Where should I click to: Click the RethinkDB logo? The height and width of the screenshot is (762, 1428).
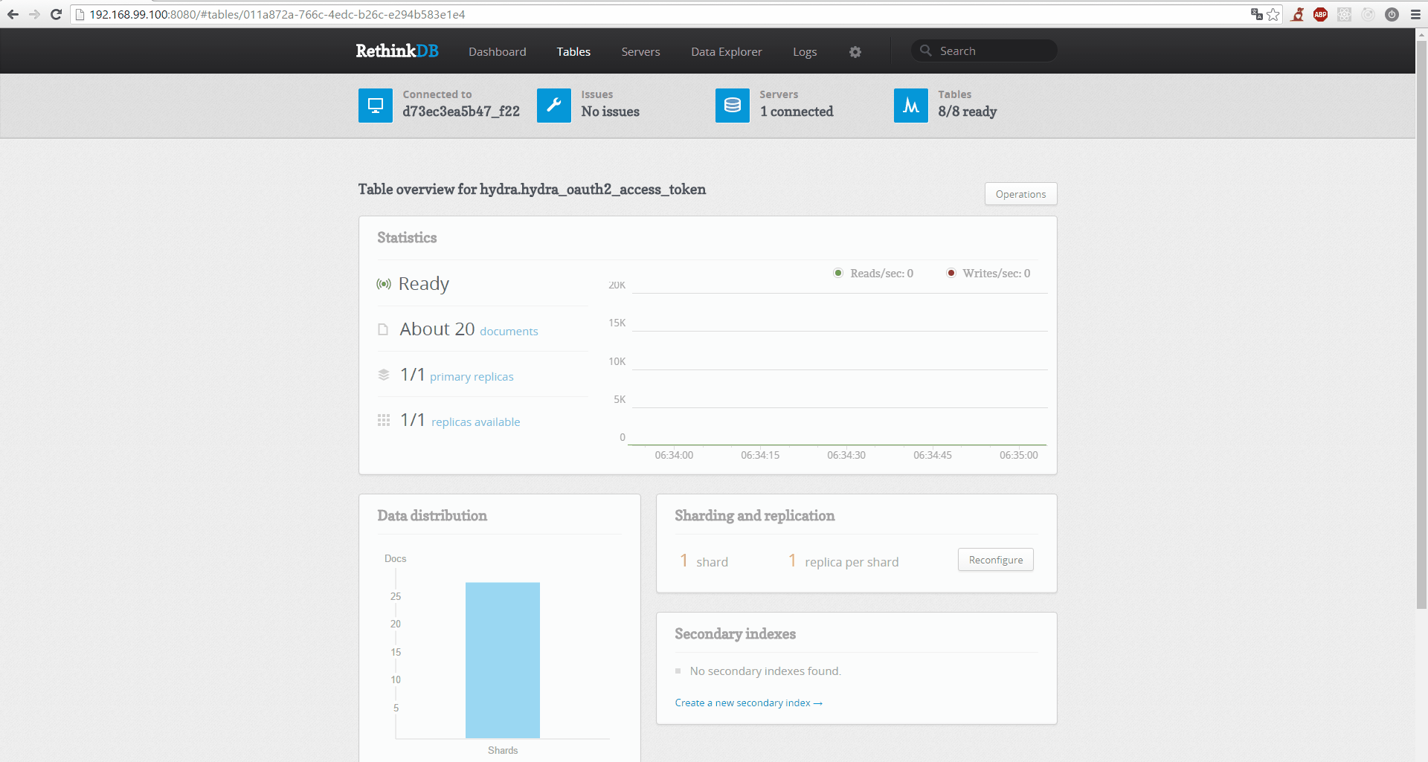click(397, 51)
